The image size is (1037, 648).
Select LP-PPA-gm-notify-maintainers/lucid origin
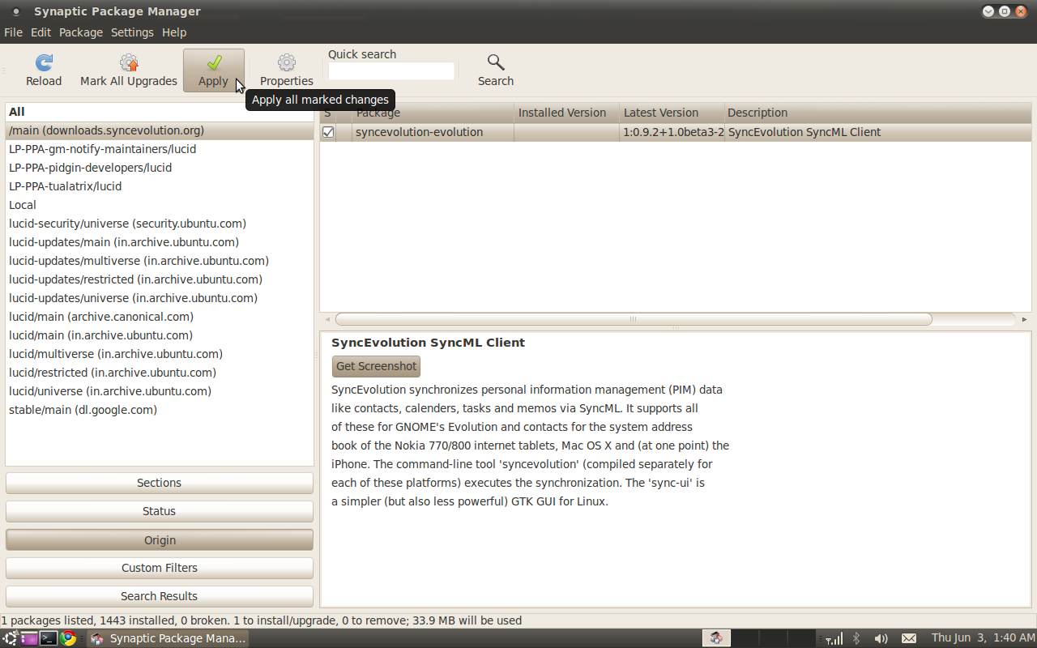(160, 149)
